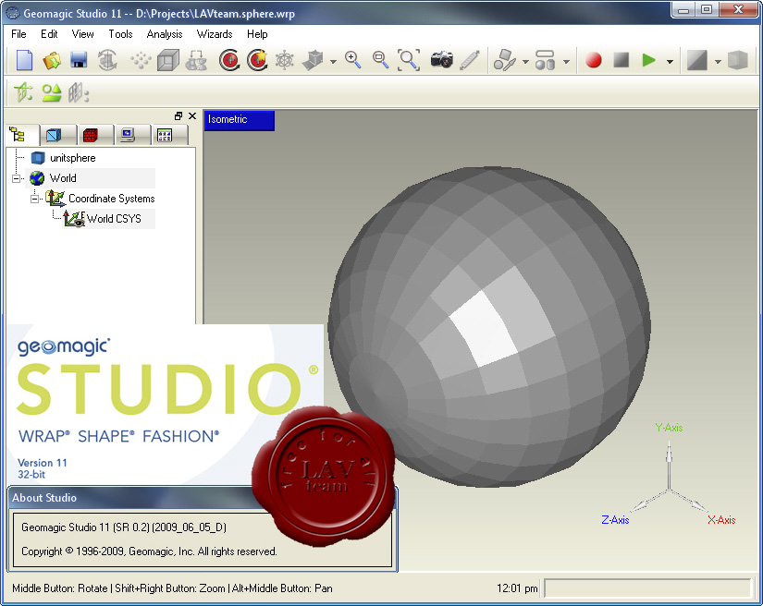Play the macro with the green triangle
763x606 pixels.
pyautogui.click(x=648, y=60)
